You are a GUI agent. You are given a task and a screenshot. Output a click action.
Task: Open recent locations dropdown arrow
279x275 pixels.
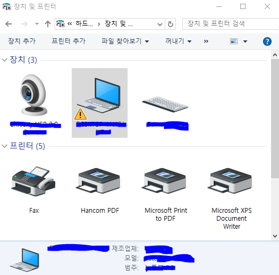[37, 23]
